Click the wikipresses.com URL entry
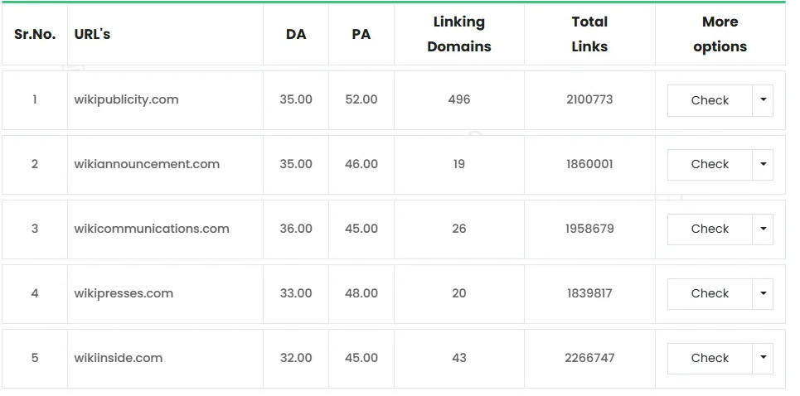Screen dimensions: 800x396 pos(124,293)
